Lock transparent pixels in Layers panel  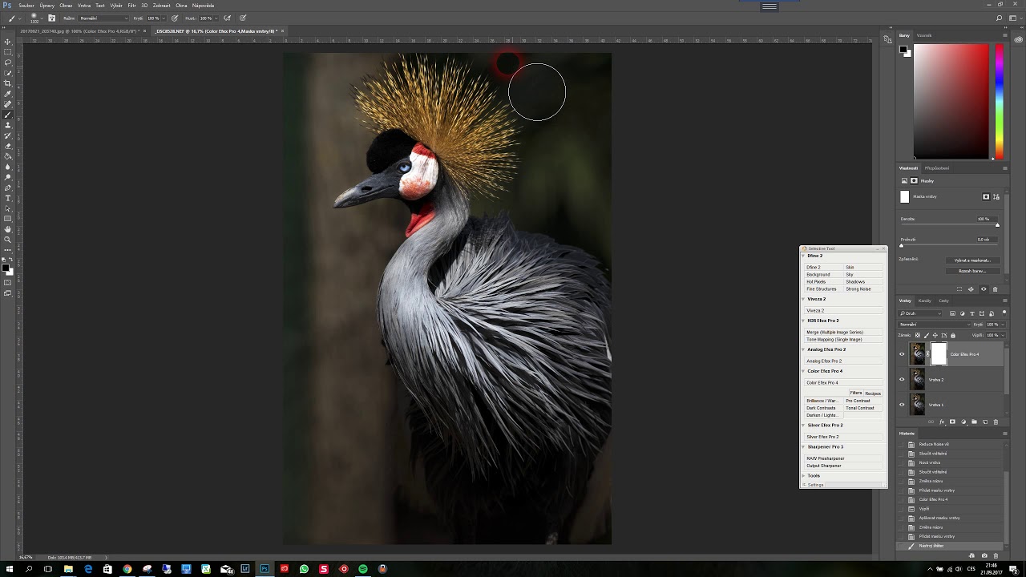[918, 335]
